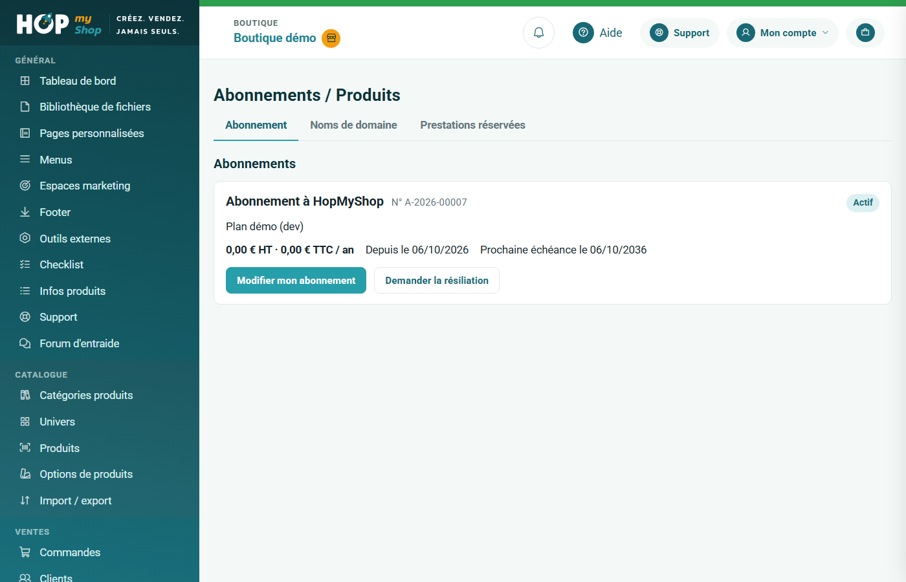This screenshot has width=906, height=582.
Task: Open Import / export menu label
Action: click(76, 501)
